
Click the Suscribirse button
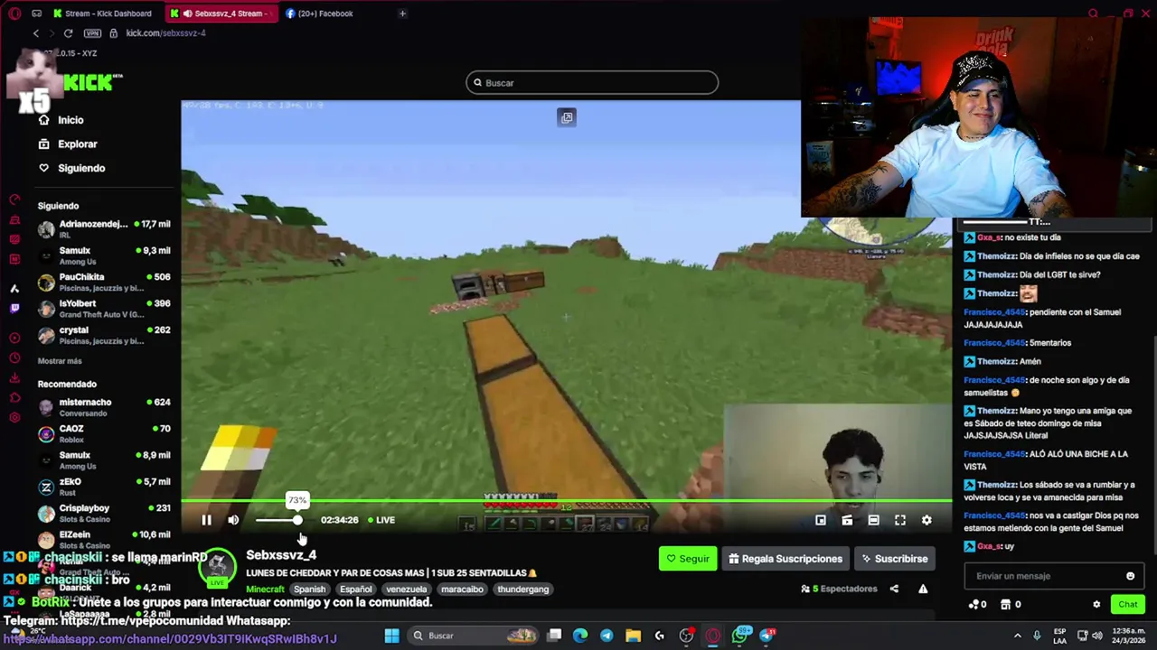pyautogui.click(x=895, y=559)
